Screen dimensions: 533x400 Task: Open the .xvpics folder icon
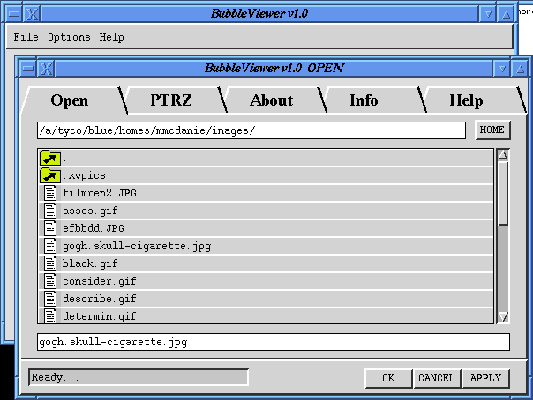pyautogui.click(x=49, y=175)
